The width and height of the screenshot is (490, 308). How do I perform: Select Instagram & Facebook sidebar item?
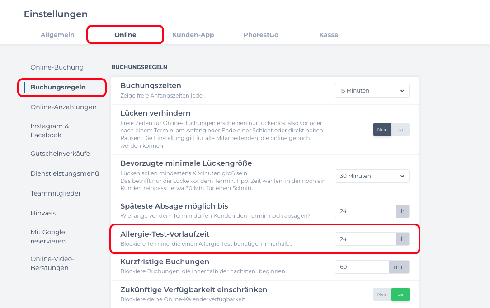tap(50, 131)
